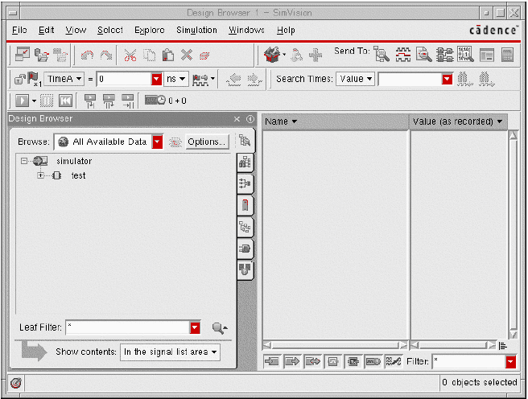Send To Schematic Tracer icon
This screenshot has width=528, height=399.
pos(444,55)
